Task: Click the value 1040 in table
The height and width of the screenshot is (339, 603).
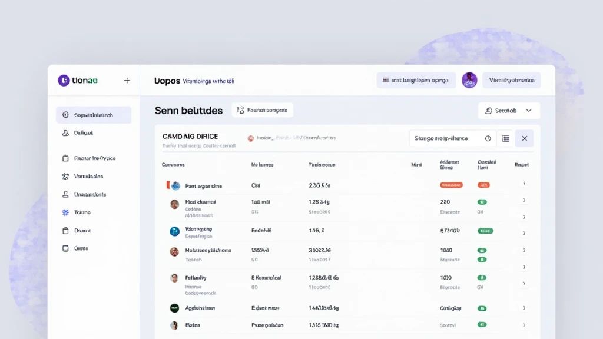Action: pyautogui.click(x=446, y=250)
